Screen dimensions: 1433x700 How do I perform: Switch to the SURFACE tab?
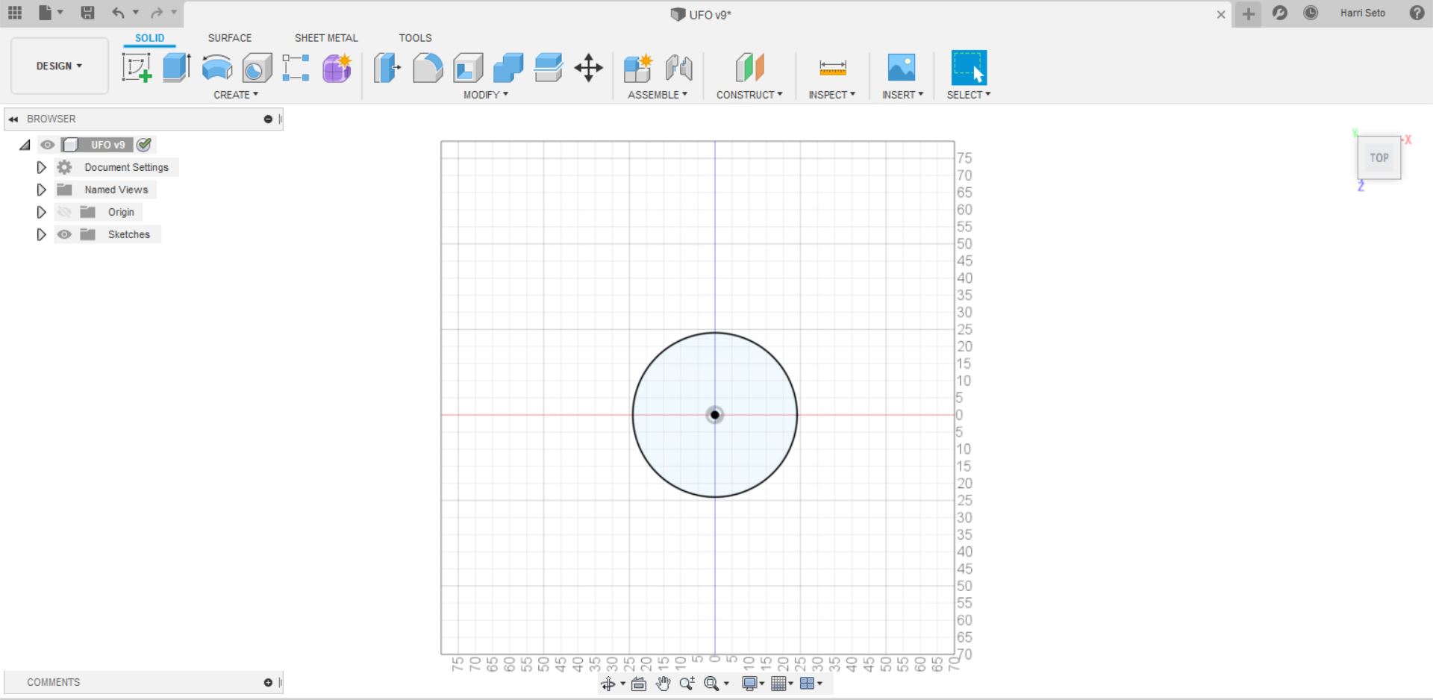[230, 38]
